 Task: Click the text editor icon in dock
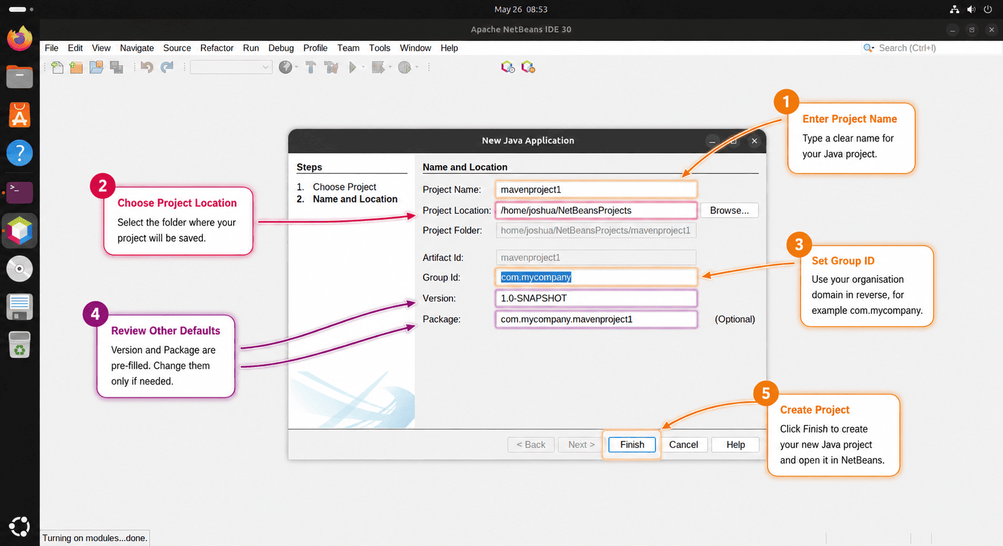(19, 307)
